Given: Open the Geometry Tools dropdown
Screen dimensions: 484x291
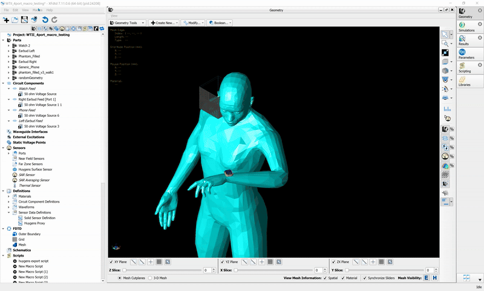Looking at the screenshot, I should coord(127,23).
